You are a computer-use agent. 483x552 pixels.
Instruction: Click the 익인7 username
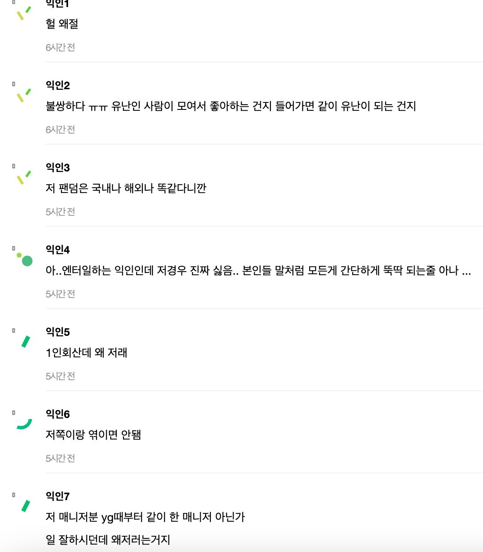[58, 496]
